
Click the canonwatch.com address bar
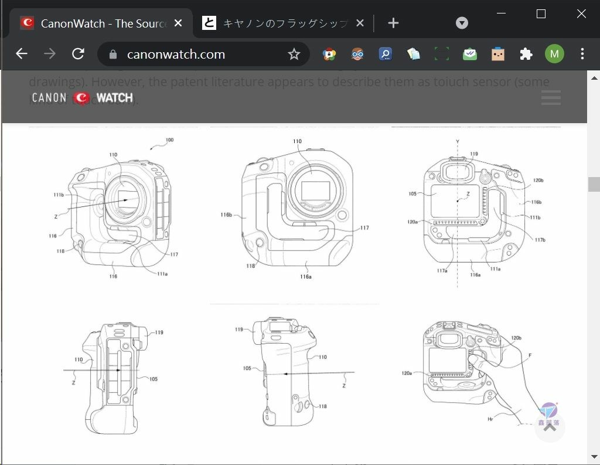coord(203,54)
